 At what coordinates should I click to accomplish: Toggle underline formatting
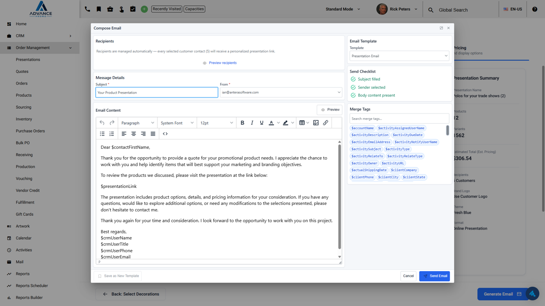pyautogui.click(x=261, y=123)
